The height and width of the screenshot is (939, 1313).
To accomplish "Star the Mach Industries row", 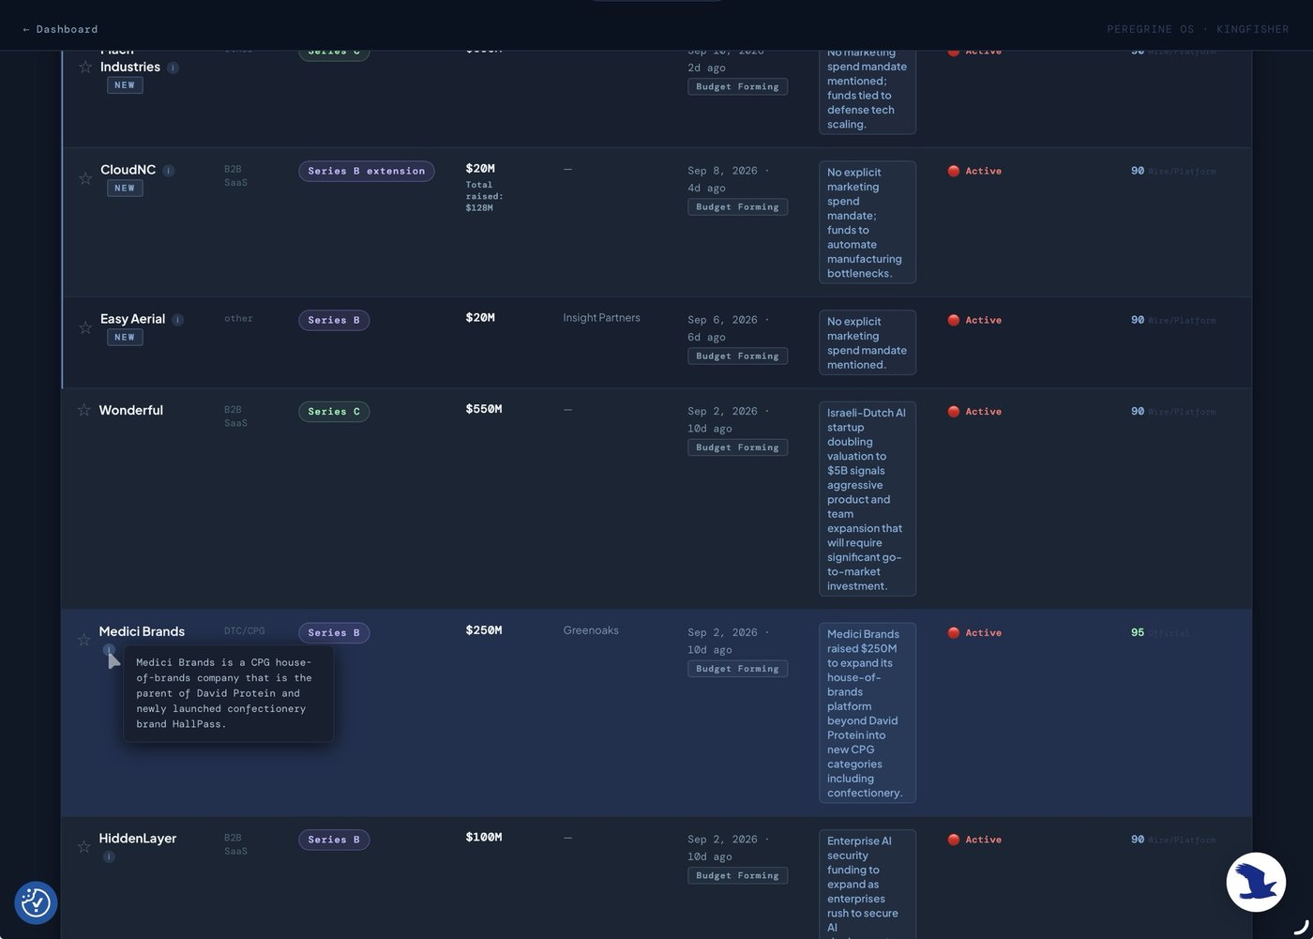I will coord(85,67).
